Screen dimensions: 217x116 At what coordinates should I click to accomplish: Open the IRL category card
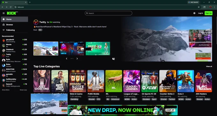point(114,81)
